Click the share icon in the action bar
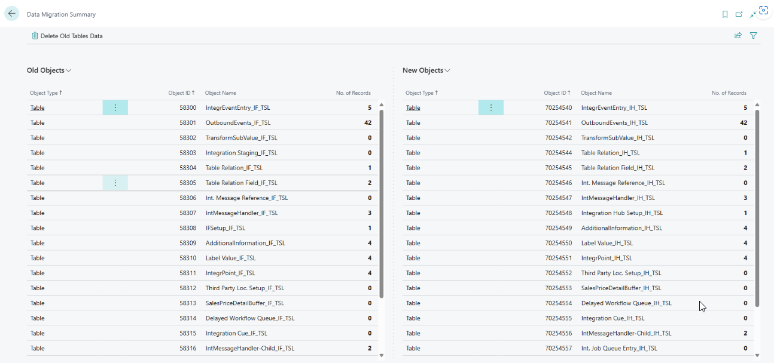The height and width of the screenshot is (363, 774). tap(738, 36)
